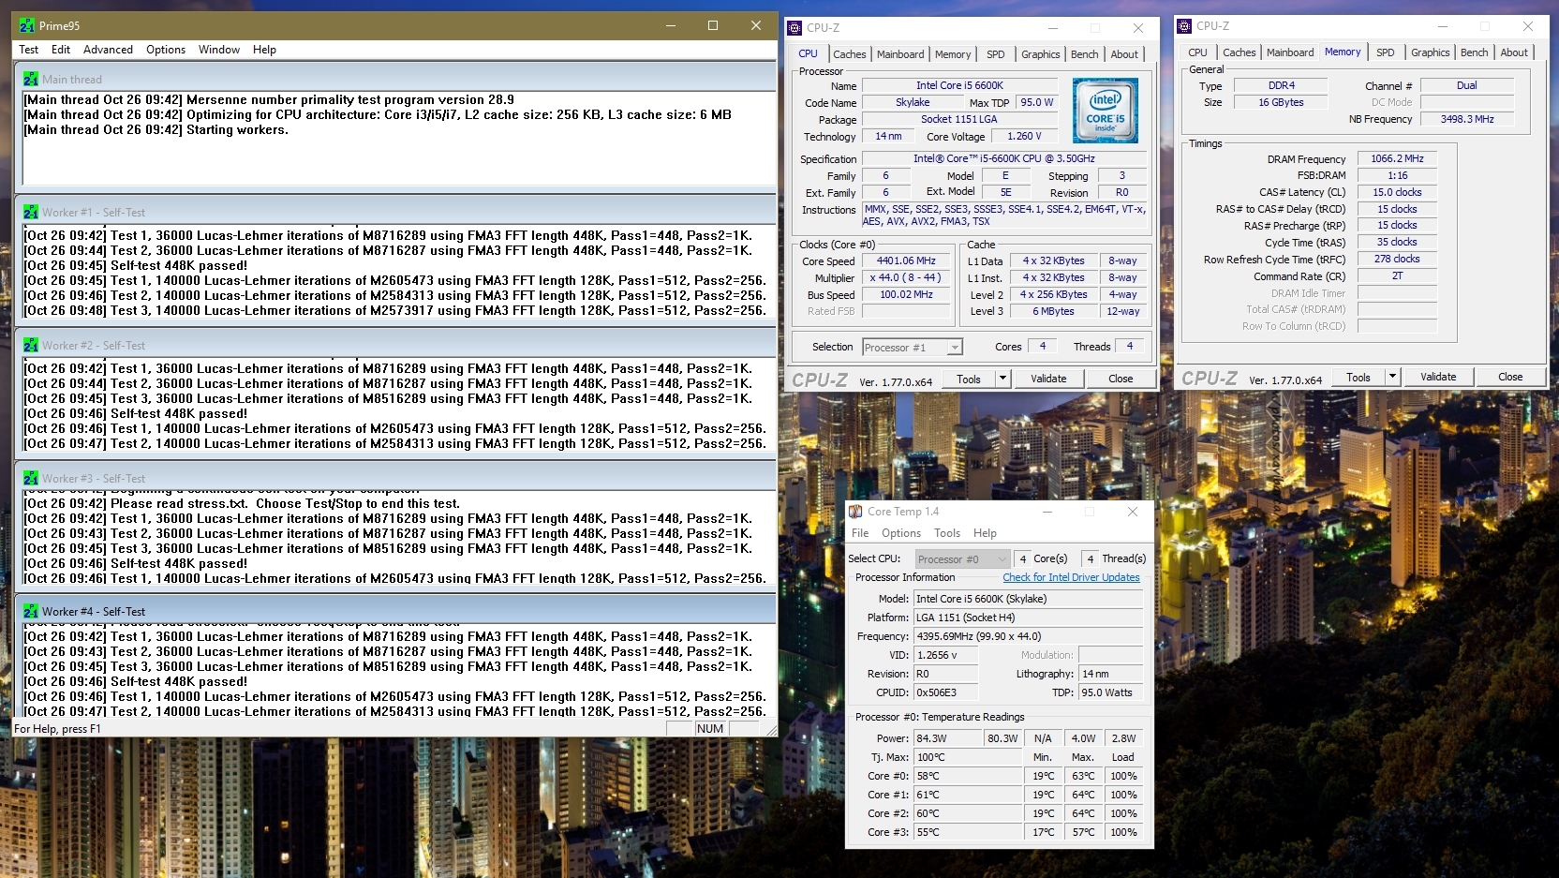Click the Core #1 temperature 61°C in Core Temp
This screenshot has height=878, width=1559.
coord(968,795)
